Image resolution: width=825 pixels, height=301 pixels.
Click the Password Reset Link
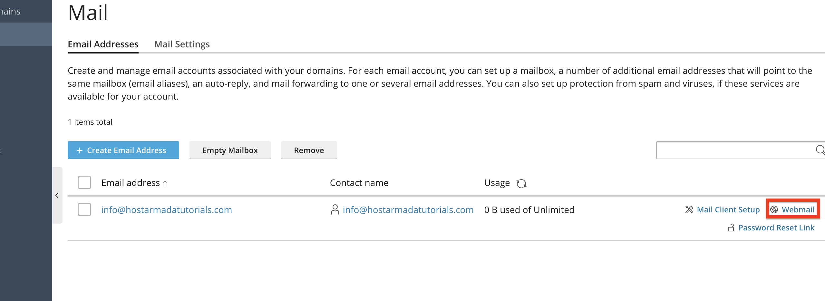tap(776, 228)
